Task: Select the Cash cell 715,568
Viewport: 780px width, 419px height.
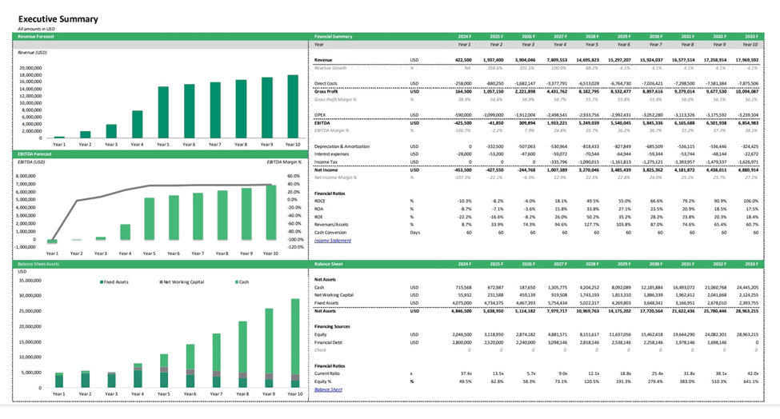Action: coord(463,287)
